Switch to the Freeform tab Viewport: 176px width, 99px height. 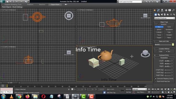[x=30, y=4]
